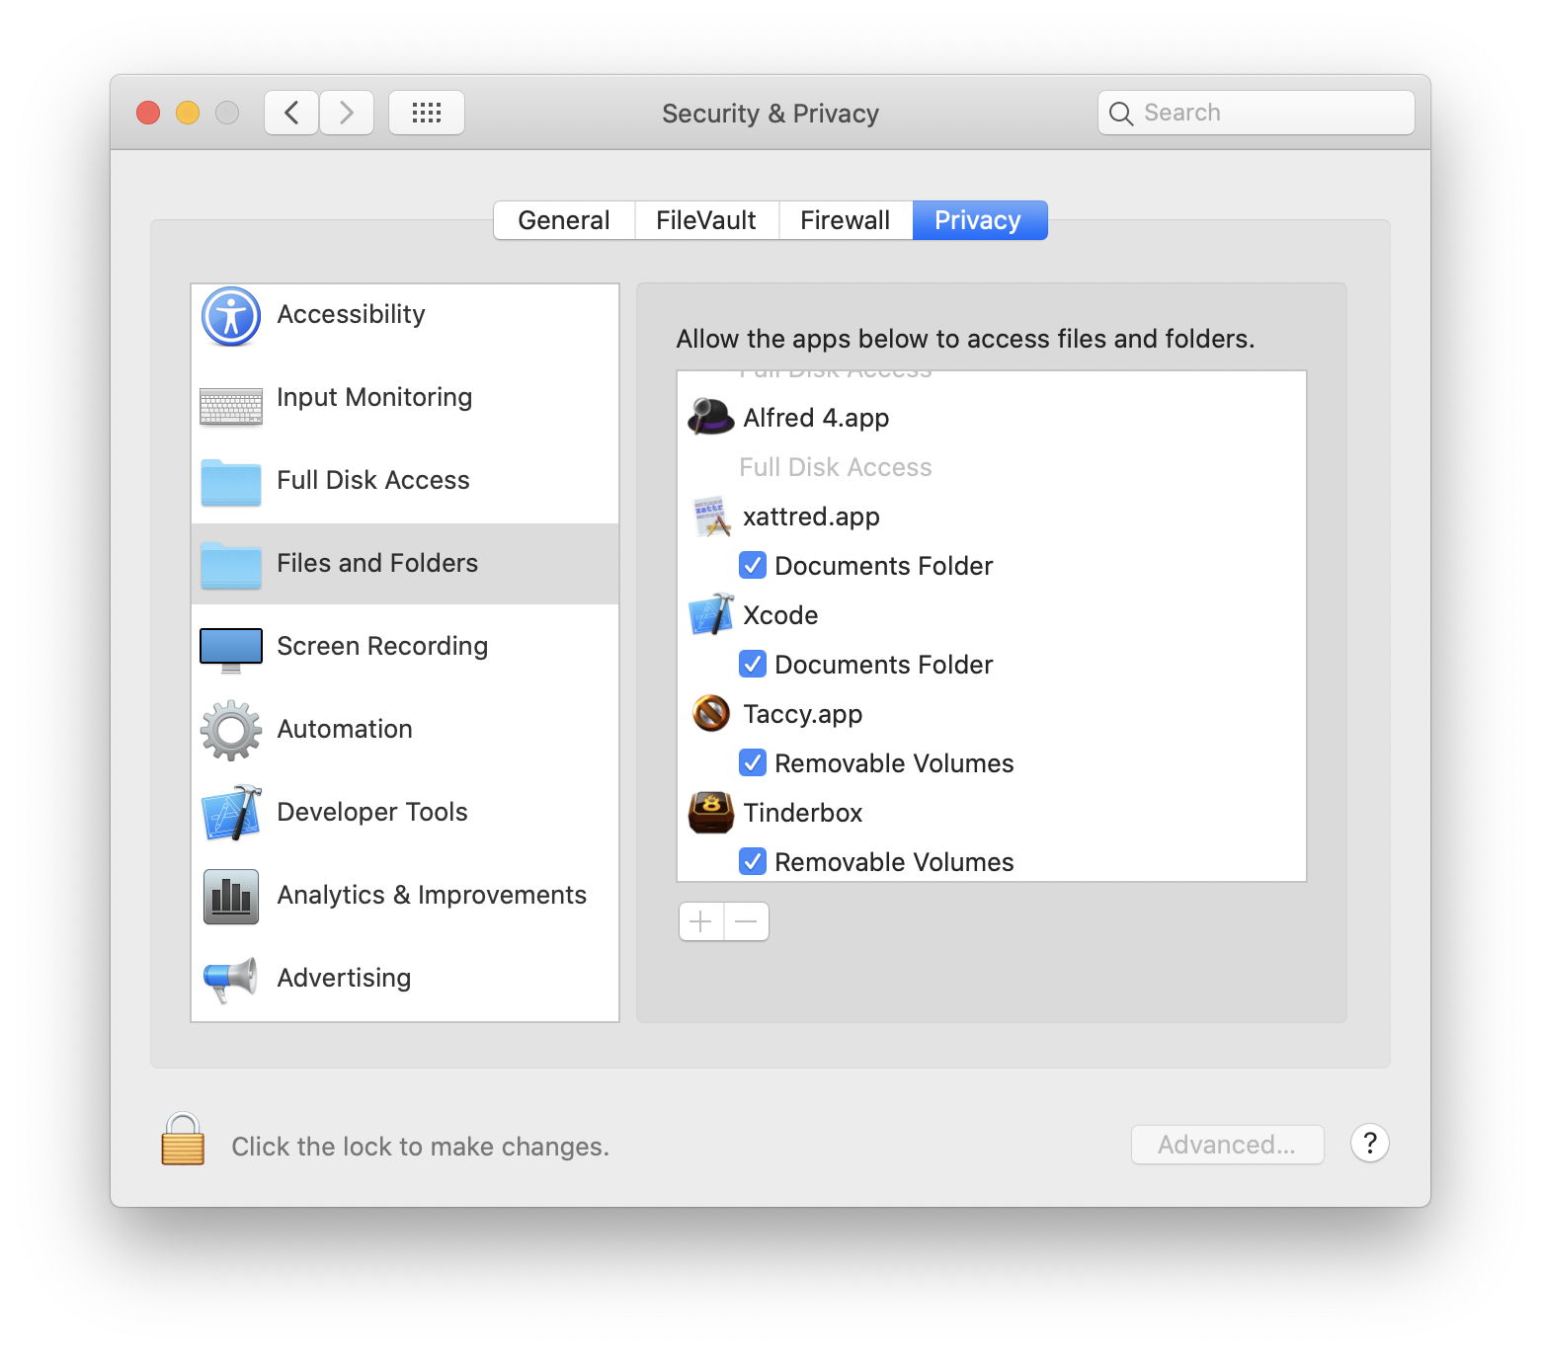The image size is (1541, 1353).
Task: Open Screen Recording privacy category
Action: click(x=382, y=646)
